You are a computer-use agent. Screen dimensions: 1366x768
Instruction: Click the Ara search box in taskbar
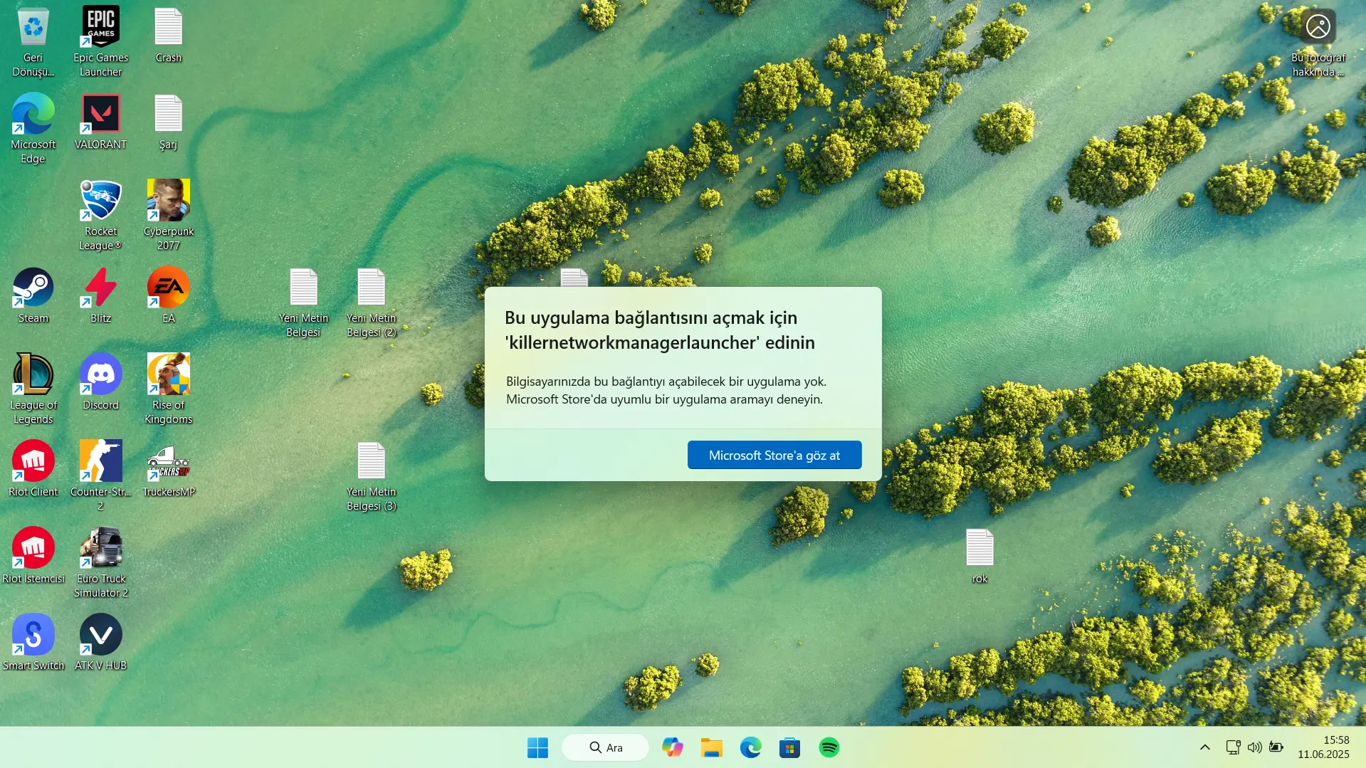pyautogui.click(x=605, y=747)
